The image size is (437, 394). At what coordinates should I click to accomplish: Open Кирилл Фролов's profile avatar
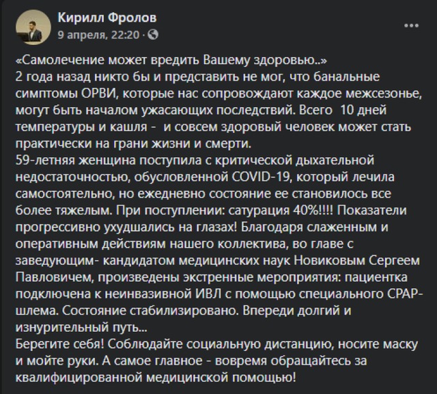[33, 27]
